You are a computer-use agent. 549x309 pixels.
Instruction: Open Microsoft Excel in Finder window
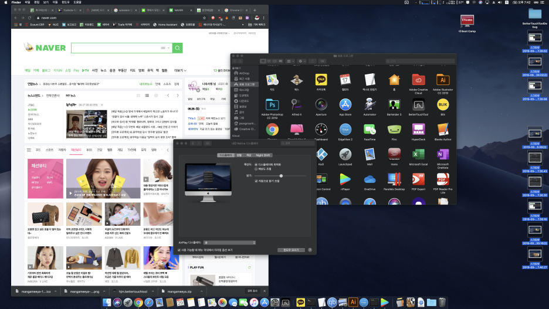[418, 154]
